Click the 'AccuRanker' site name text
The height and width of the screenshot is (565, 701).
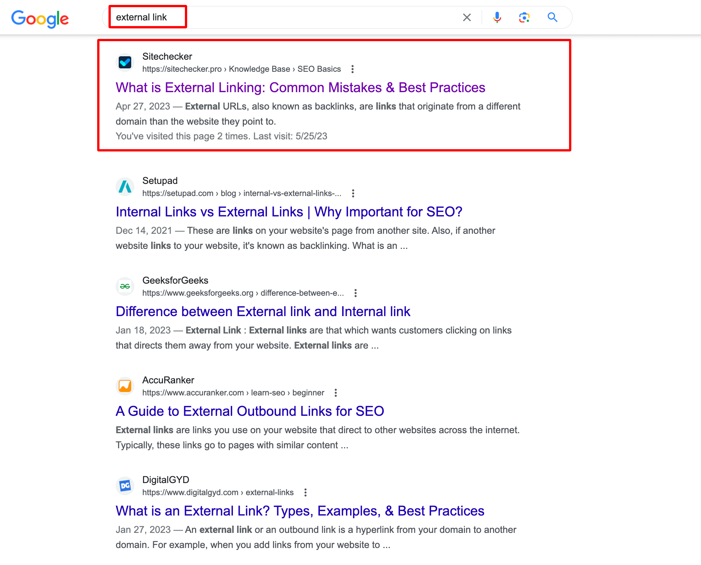tap(168, 380)
